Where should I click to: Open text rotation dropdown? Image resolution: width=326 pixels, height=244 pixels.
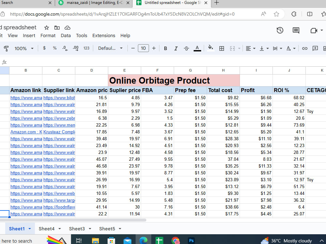click(291, 48)
